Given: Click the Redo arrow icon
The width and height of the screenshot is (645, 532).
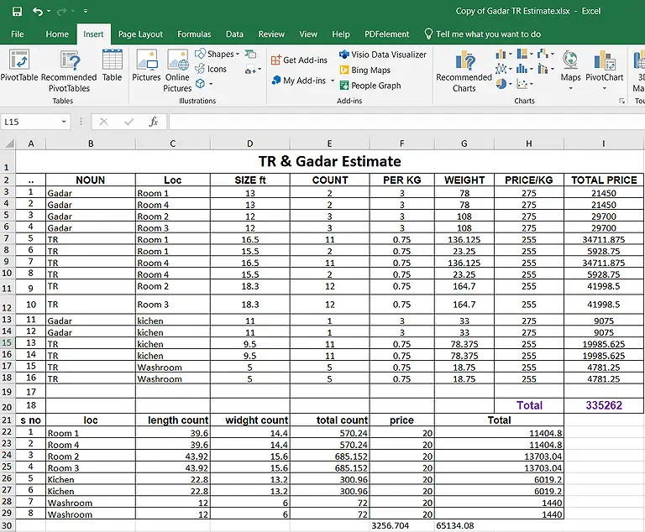Looking at the screenshot, I should click(x=61, y=11).
